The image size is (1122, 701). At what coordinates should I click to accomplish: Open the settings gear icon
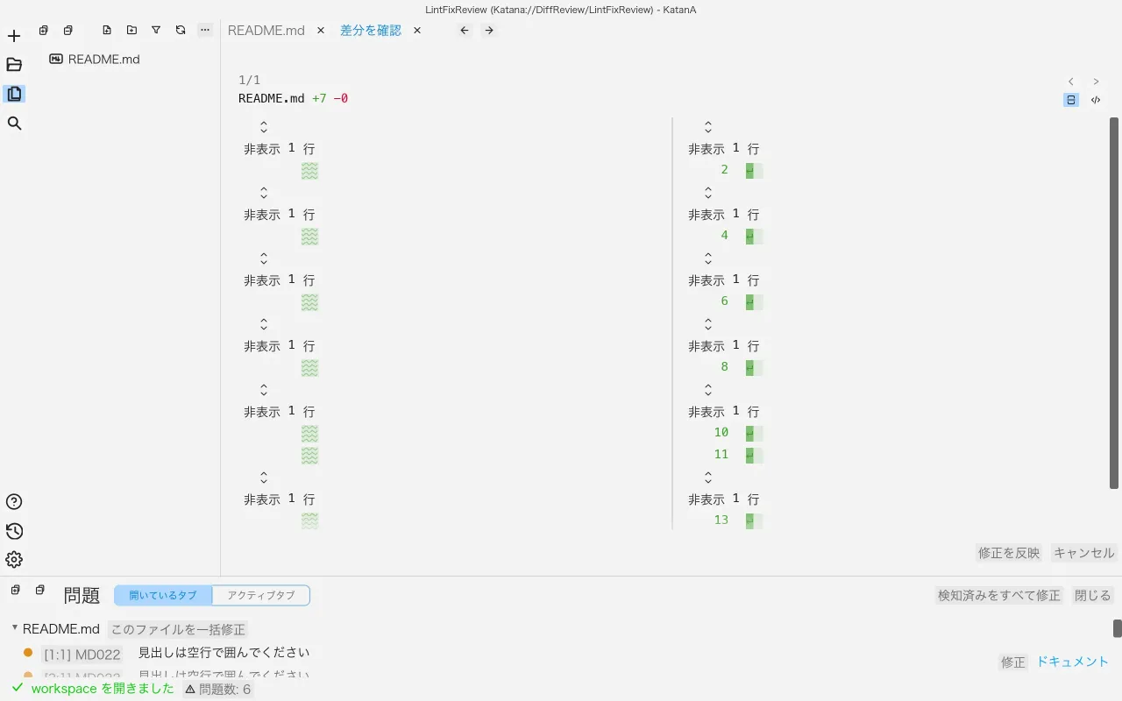[x=14, y=560]
